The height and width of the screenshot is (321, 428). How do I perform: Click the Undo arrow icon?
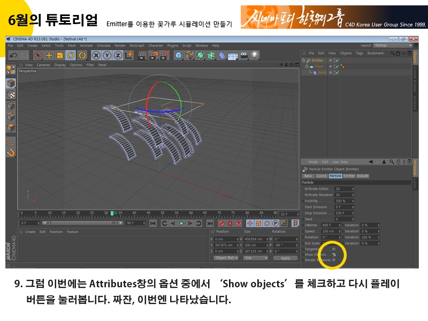[x=13, y=56]
